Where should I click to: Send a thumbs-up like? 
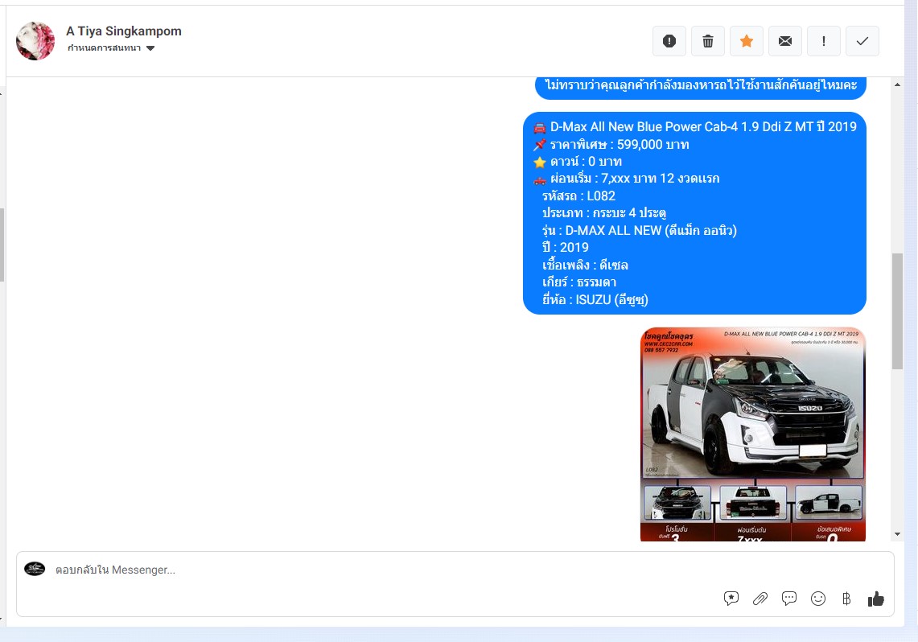pos(876,598)
